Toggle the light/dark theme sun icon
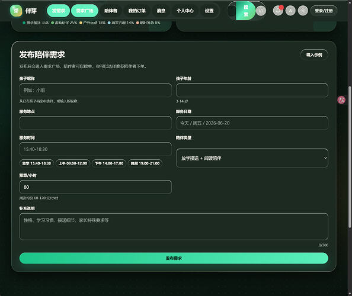Viewport: 352px width, 296px height. click(303, 11)
